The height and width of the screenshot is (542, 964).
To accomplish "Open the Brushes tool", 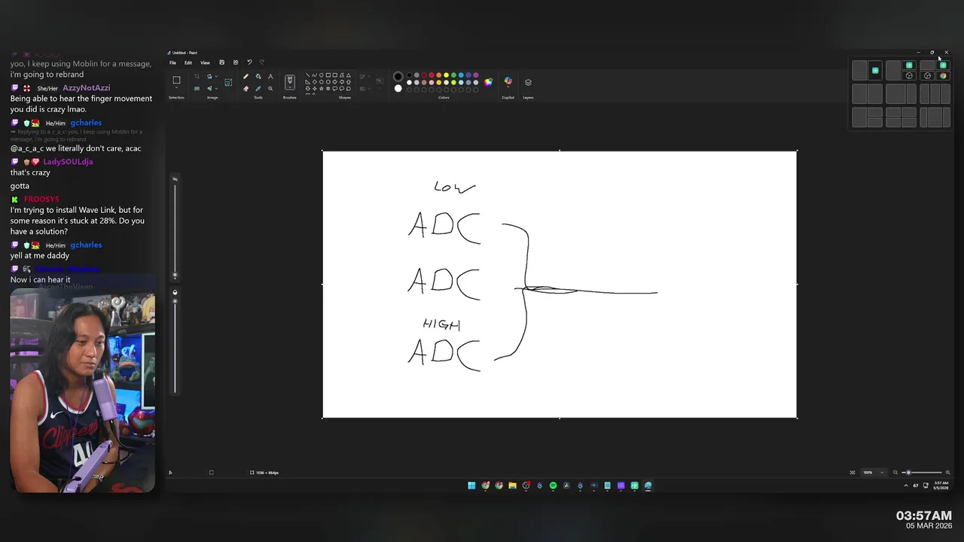I will click(290, 81).
